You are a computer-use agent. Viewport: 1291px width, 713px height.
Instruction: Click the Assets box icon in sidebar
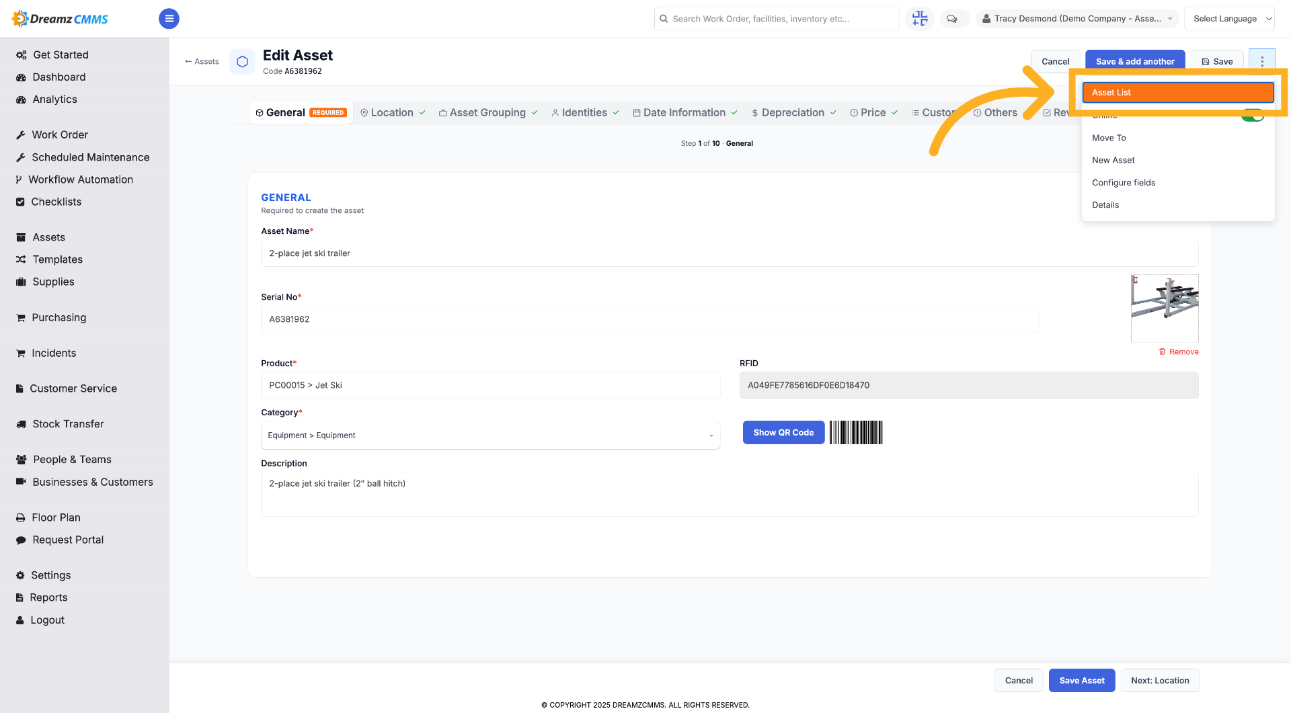21,237
